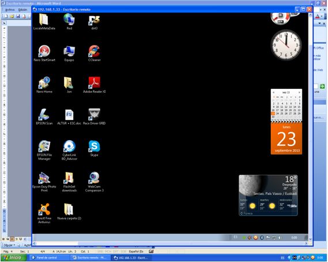328x262 pixels.
Task: Open the Red network icon
Action: 69,22
